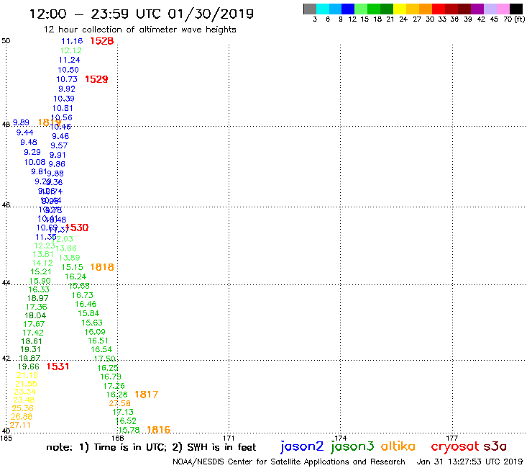Screen dimensions: 532x468
Task: Click the purple swatch in the color bar
Action: click(477, 9)
